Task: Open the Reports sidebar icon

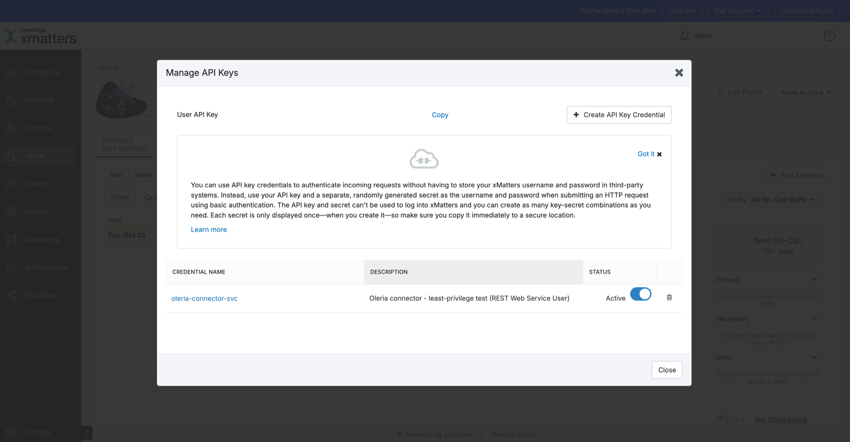Action: click(11, 212)
